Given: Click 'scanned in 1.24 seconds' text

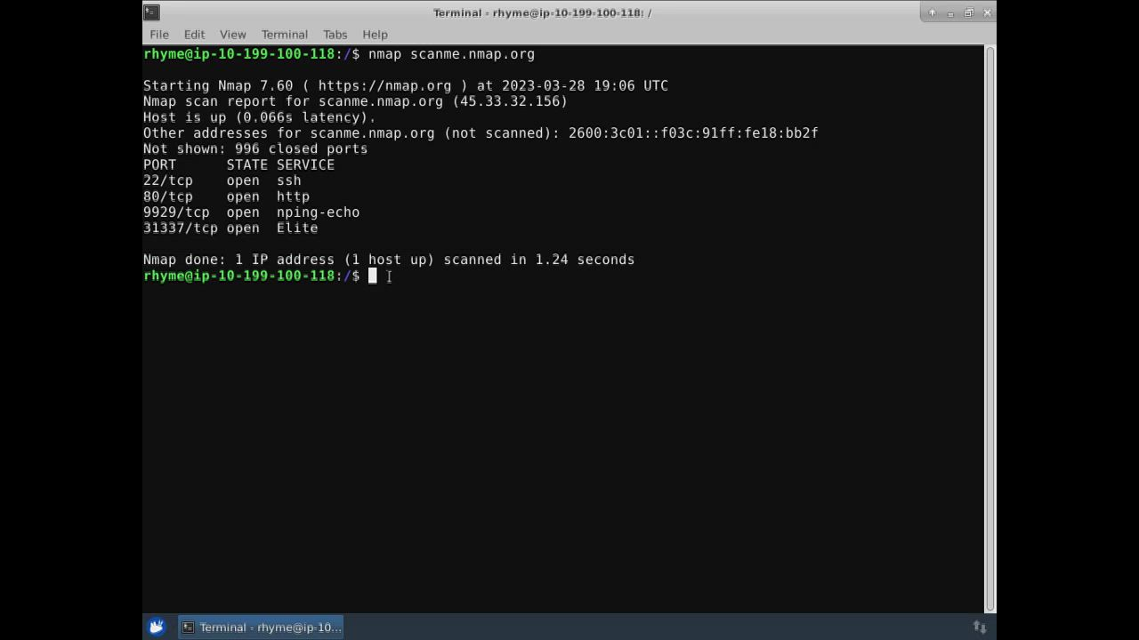Looking at the screenshot, I should 539,260.
